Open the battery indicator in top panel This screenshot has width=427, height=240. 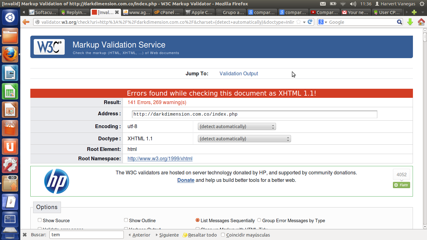pyautogui.click(x=333, y=4)
